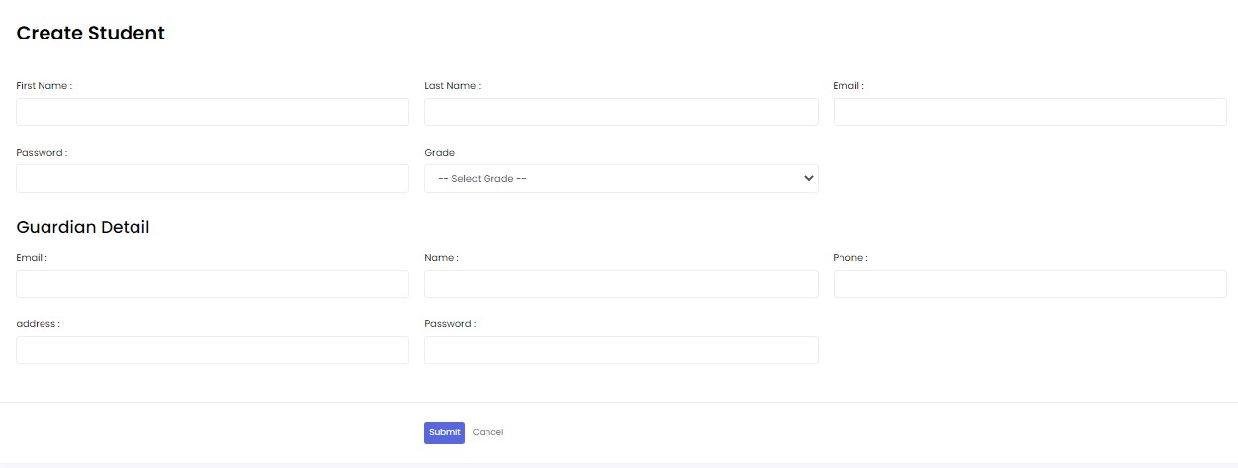1238x468 pixels.
Task: Select the student Email input field
Action: (x=1029, y=112)
